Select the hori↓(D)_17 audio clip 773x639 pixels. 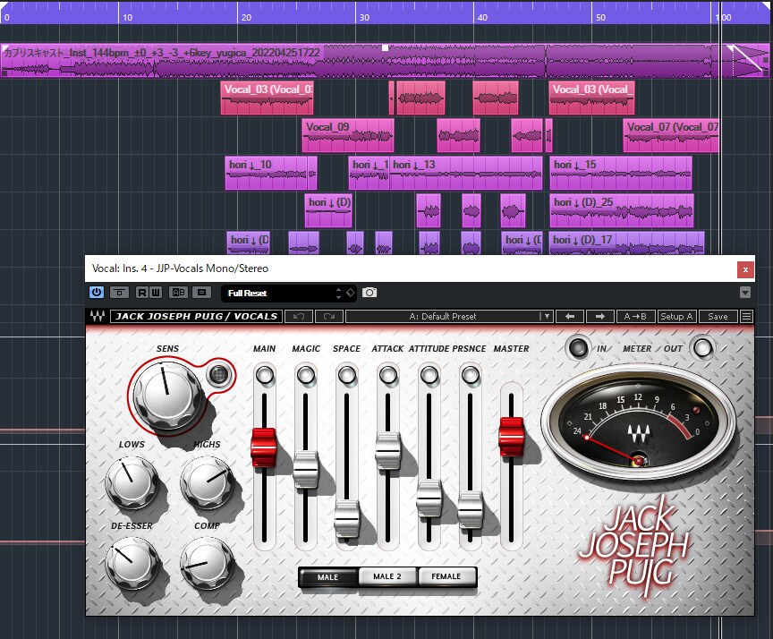pyautogui.click(x=626, y=243)
